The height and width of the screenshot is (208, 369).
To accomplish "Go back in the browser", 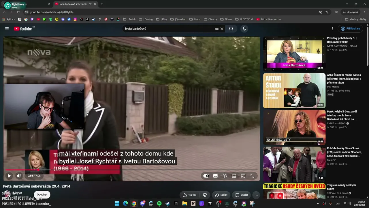I will (x=4, y=12).
